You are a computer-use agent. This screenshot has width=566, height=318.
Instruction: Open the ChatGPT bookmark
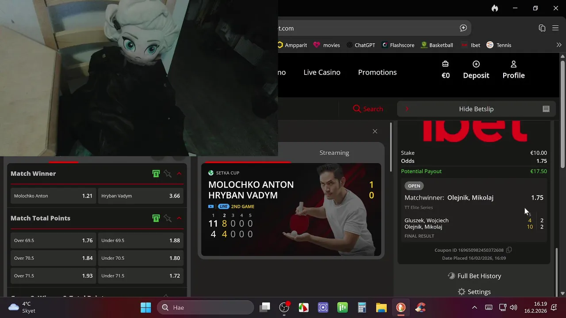tap(361, 45)
